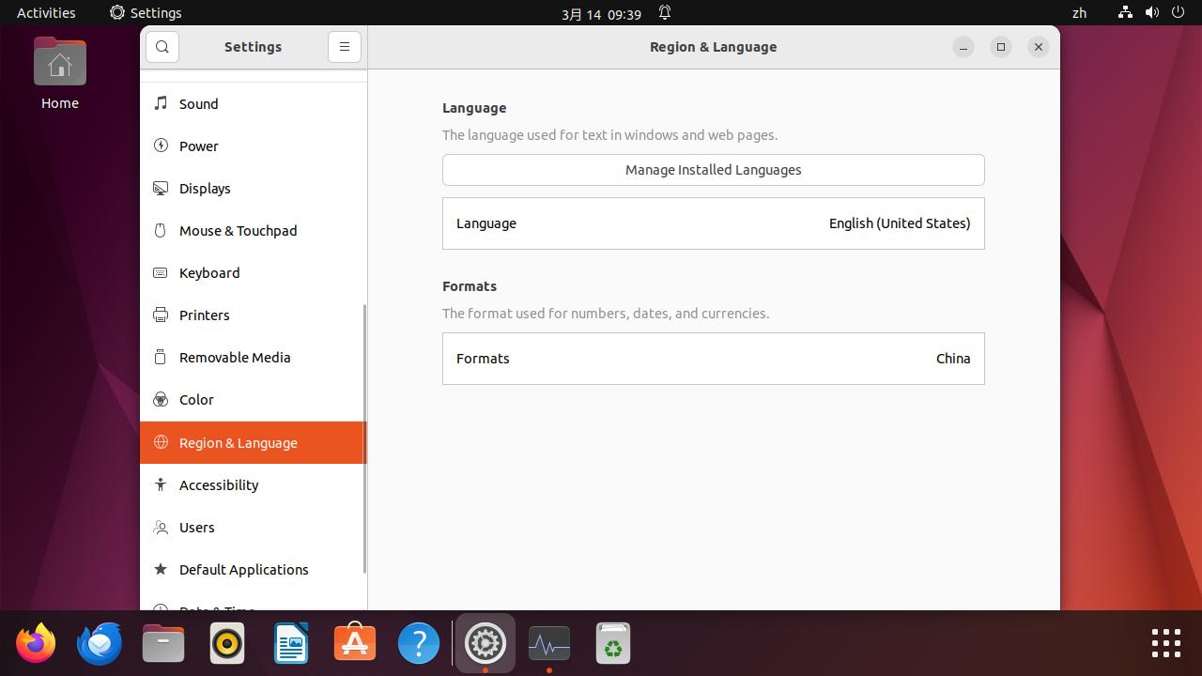Go to Accessibility settings
1202x676 pixels.
pos(254,484)
